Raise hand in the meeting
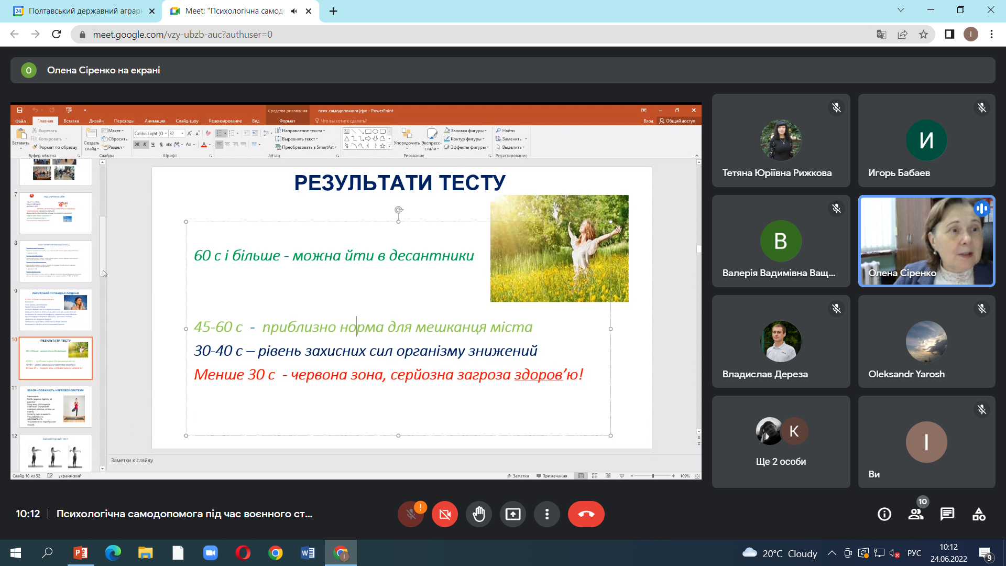1006x566 pixels. pos(479,514)
